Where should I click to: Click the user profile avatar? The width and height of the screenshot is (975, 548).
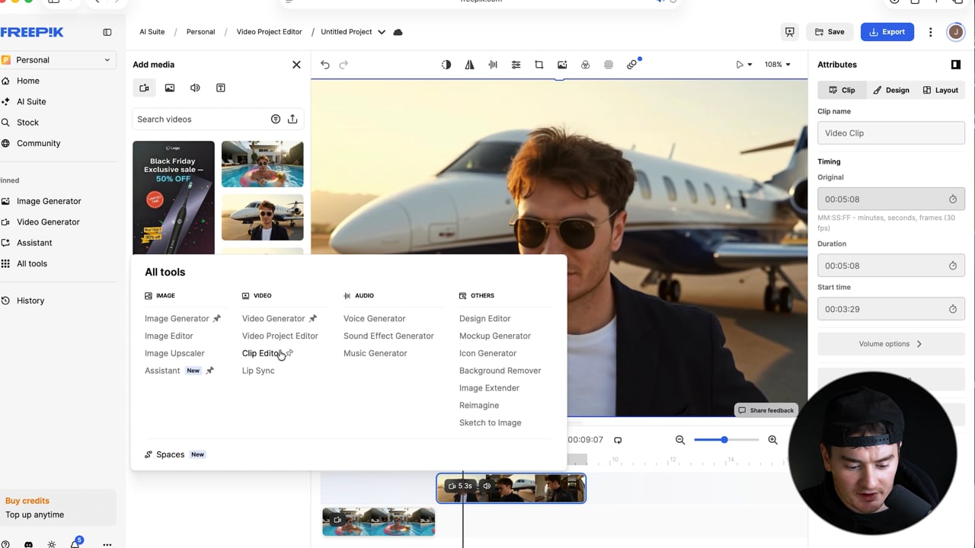955,32
